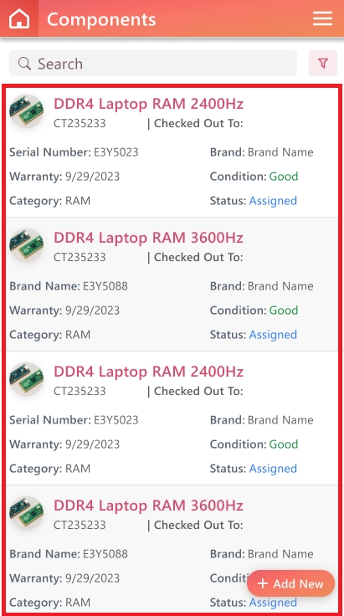344x616 pixels.
Task: Go to home via house icon
Action: click(x=19, y=18)
